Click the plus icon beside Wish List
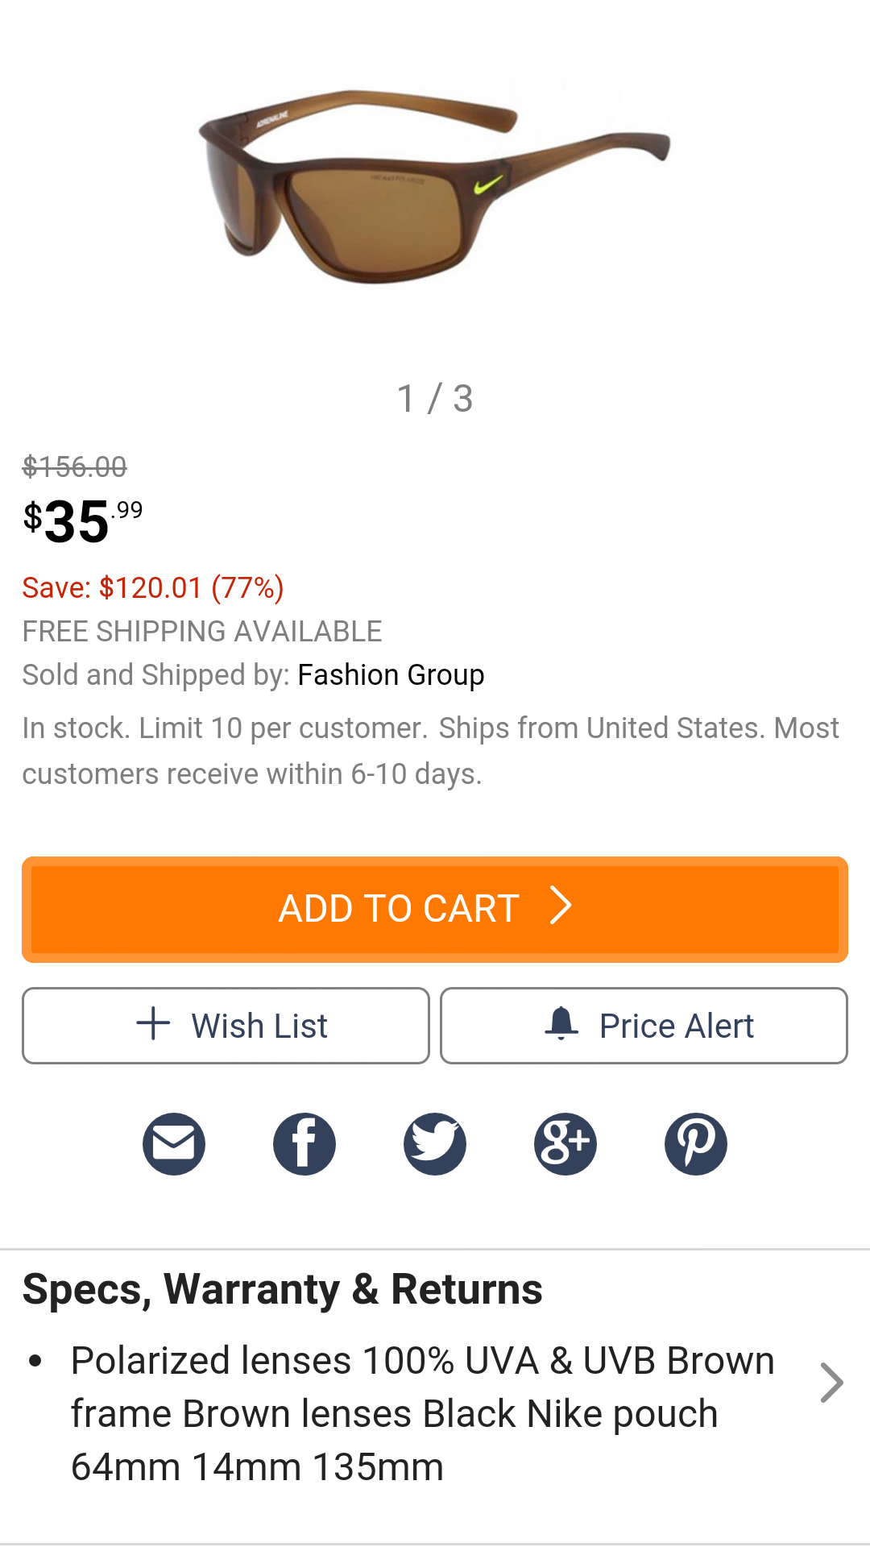The width and height of the screenshot is (870, 1547). coord(153,1024)
